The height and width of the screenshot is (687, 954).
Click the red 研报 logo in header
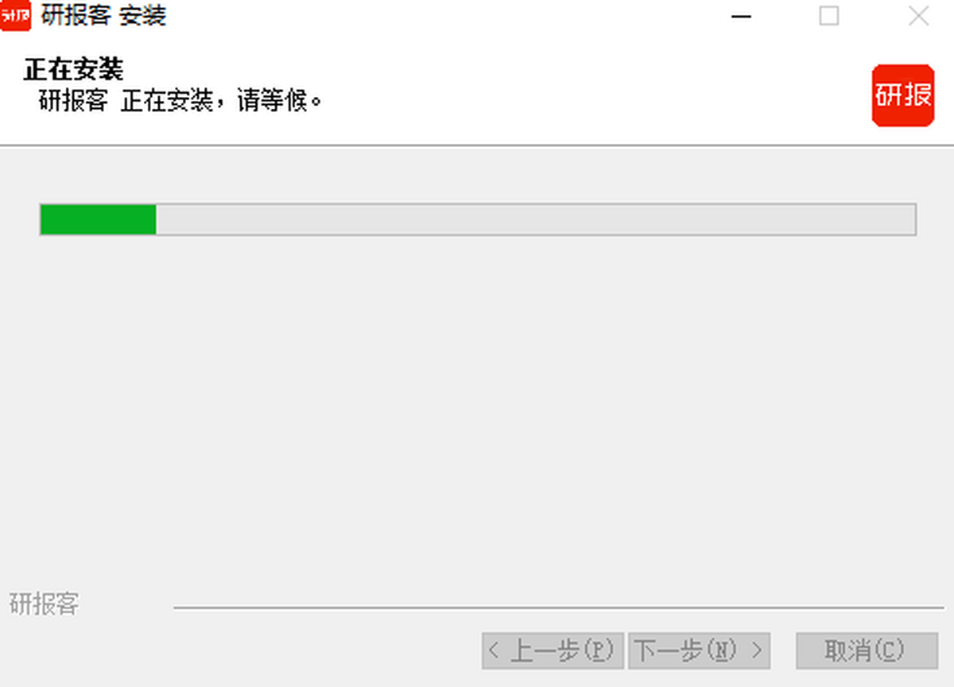903,95
